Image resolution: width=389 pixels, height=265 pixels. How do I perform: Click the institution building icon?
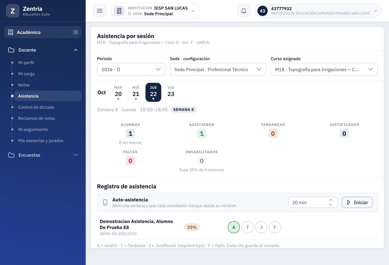point(119,11)
